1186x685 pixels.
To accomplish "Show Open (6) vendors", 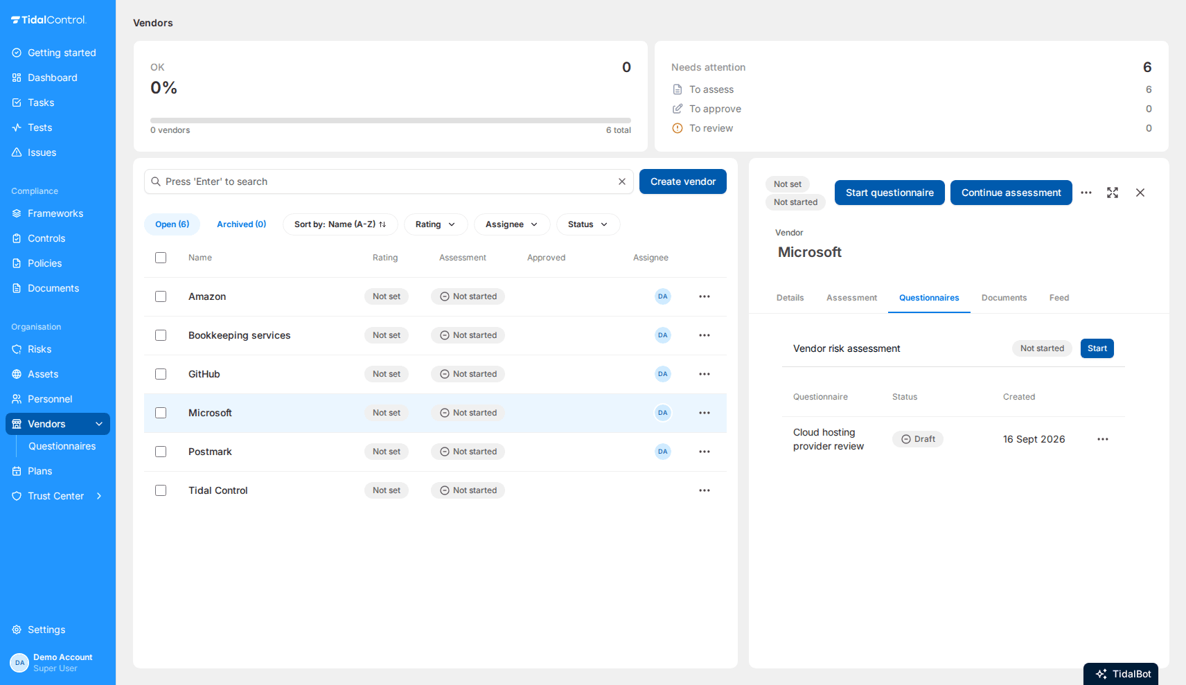I will click(x=172, y=224).
